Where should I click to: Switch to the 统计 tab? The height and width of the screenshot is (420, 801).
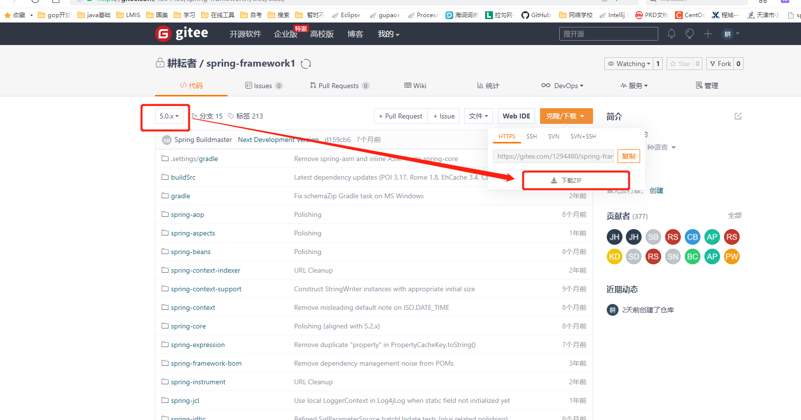[x=488, y=86]
